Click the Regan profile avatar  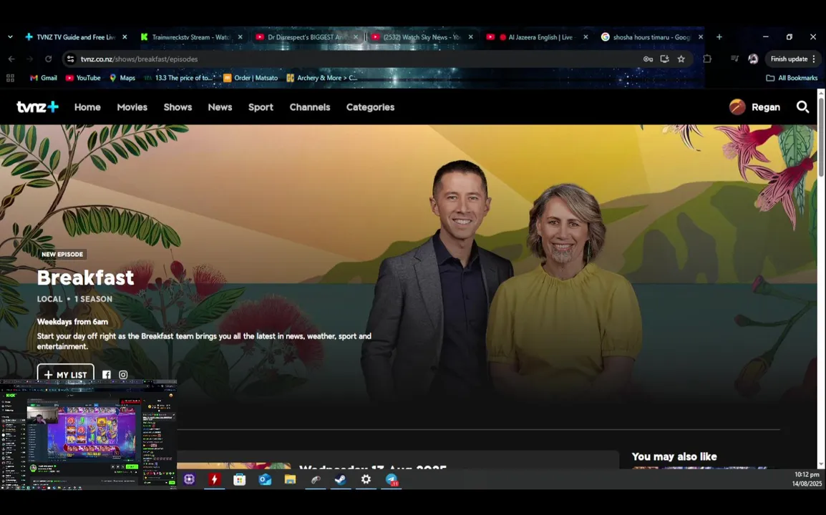[737, 107]
